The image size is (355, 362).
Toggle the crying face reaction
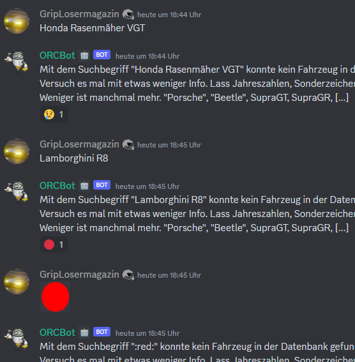point(54,114)
